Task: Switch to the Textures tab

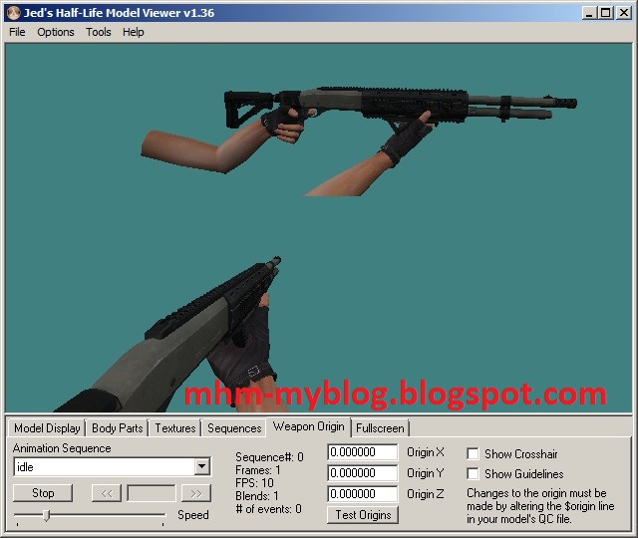Action: 175,428
